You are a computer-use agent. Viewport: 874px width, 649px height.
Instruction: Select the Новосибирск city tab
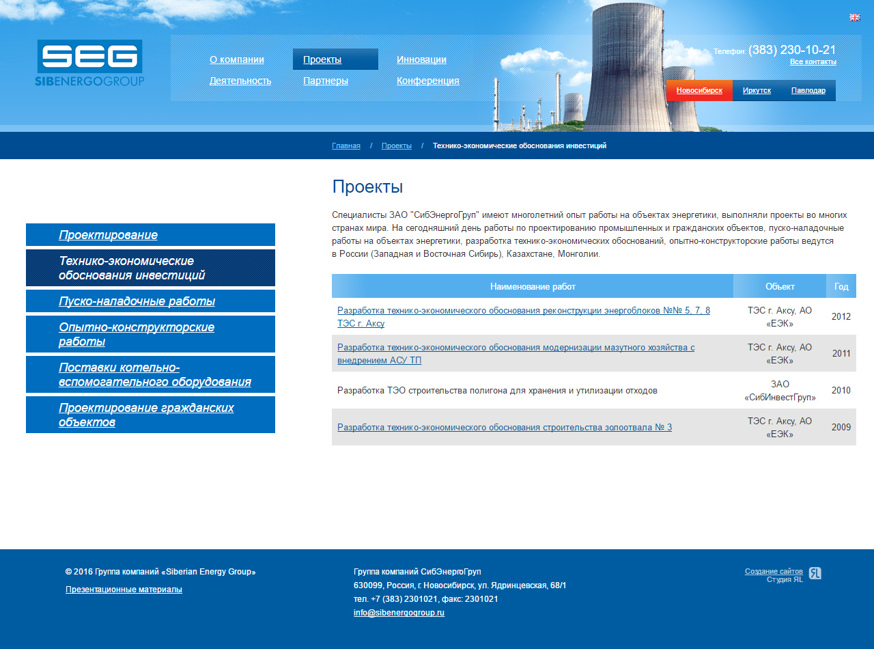[699, 90]
